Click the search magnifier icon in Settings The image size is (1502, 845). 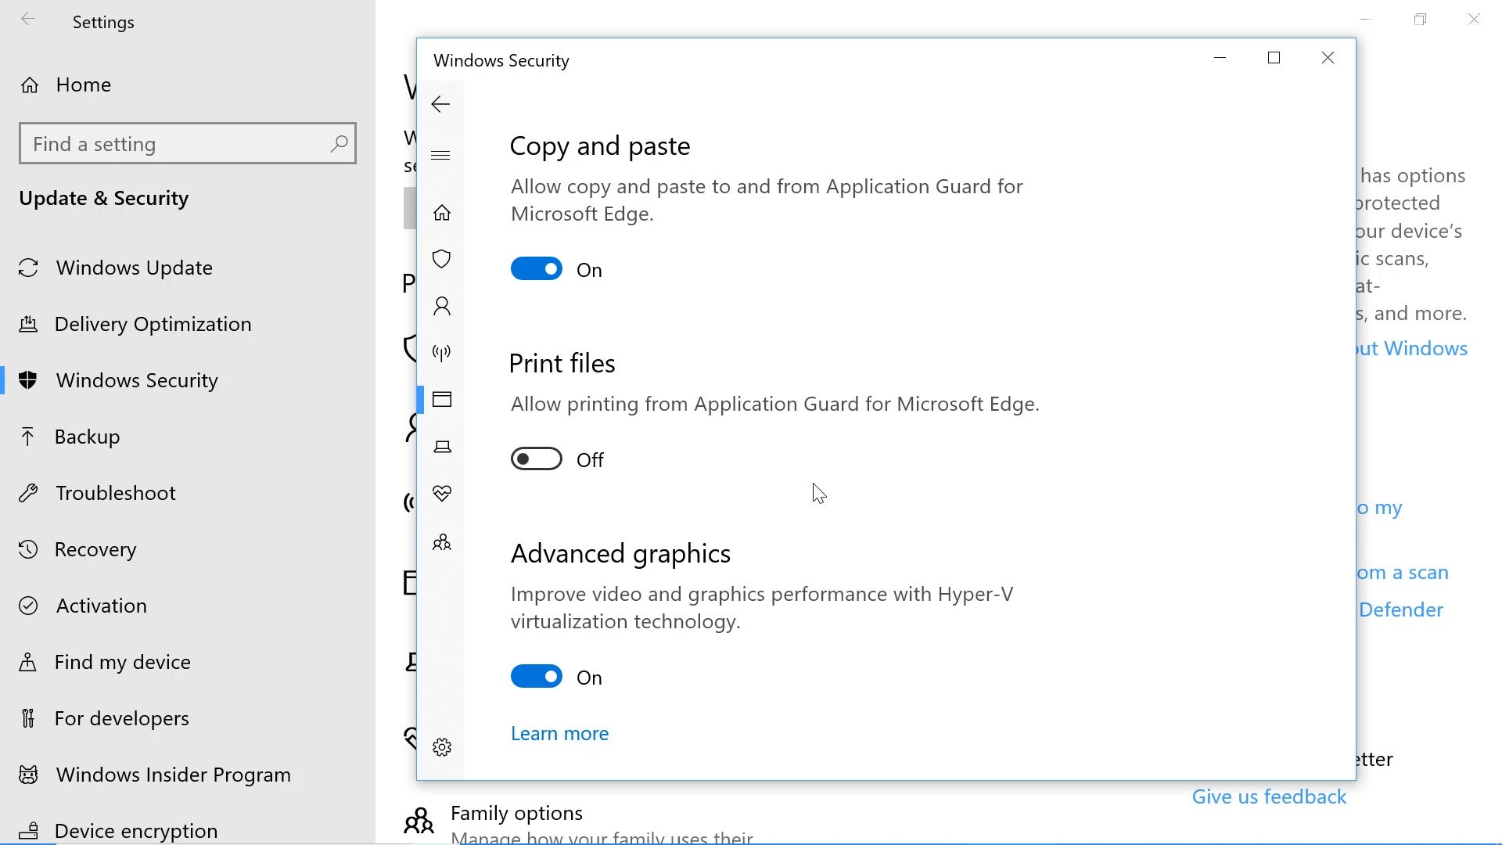pyautogui.click(x=339, y=143)
